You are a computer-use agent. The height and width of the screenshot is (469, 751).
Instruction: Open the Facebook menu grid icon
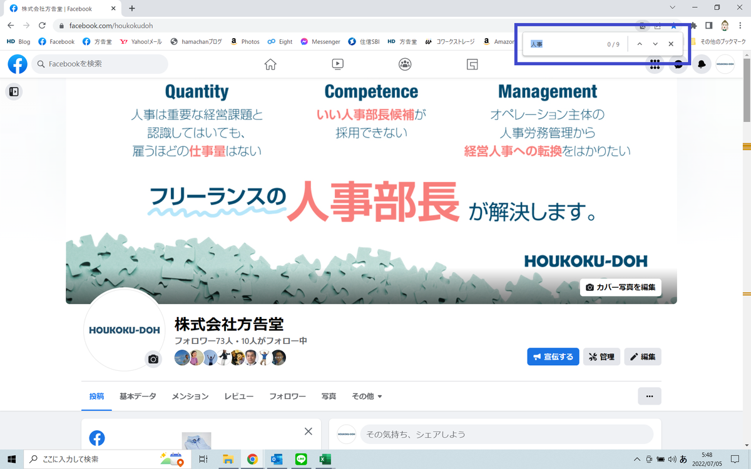click(x=655, y=64)
